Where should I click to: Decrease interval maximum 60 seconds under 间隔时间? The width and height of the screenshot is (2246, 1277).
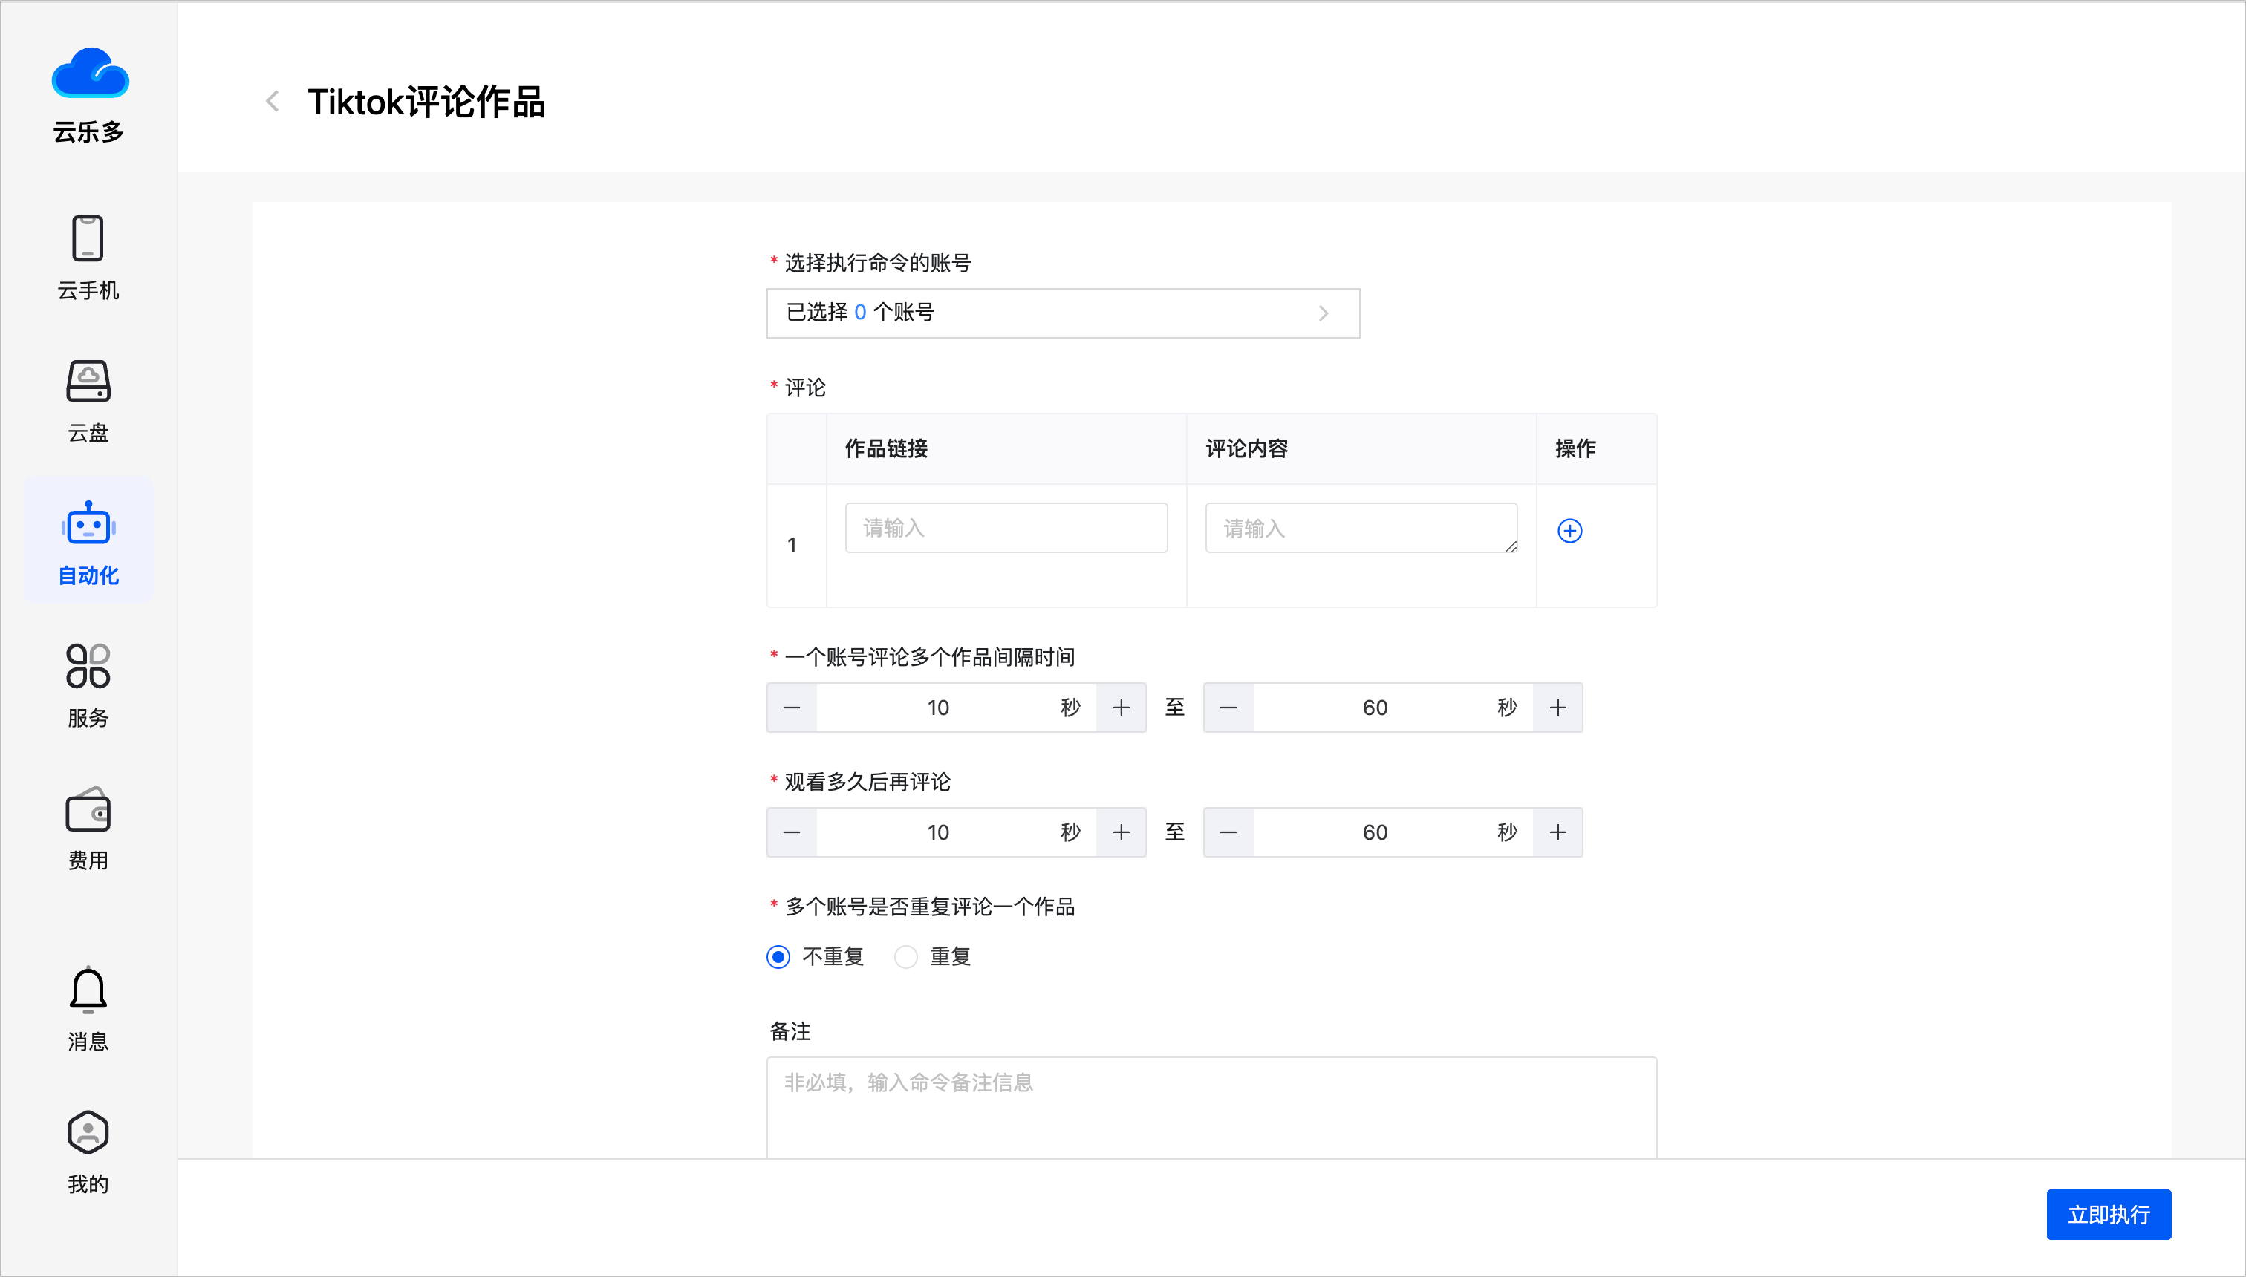(1228, 708)
